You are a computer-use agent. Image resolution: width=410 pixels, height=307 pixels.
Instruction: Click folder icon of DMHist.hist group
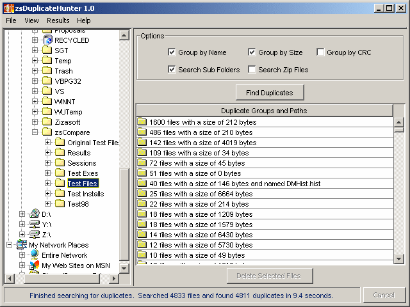click(x=142, y=184)
